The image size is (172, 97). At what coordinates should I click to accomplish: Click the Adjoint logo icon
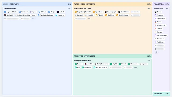pos(96,15)
